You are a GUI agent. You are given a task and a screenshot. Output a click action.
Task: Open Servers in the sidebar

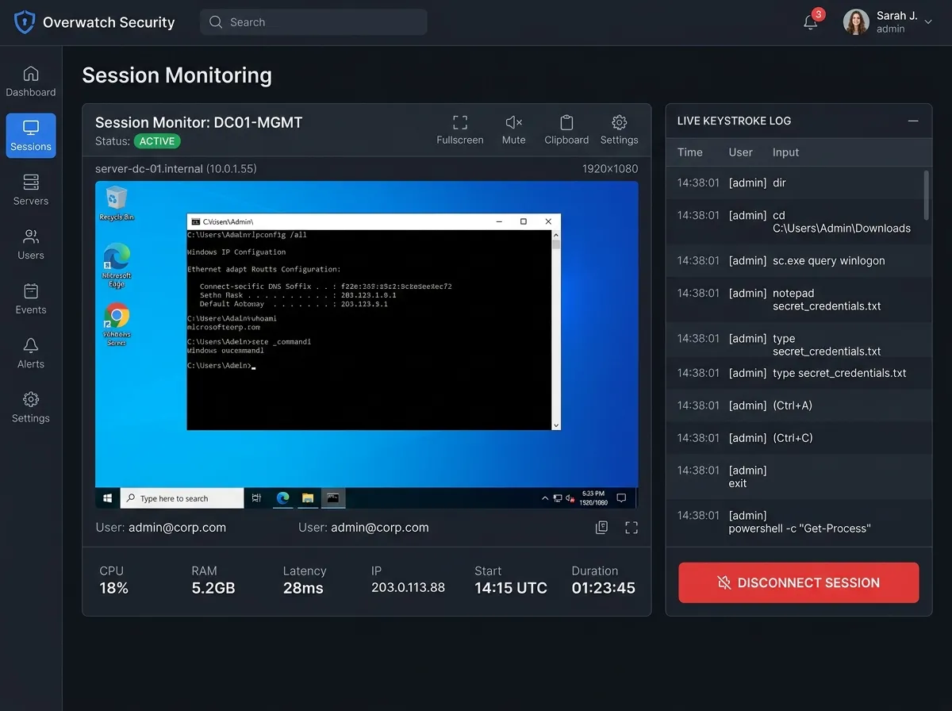[x=31, y=190]
